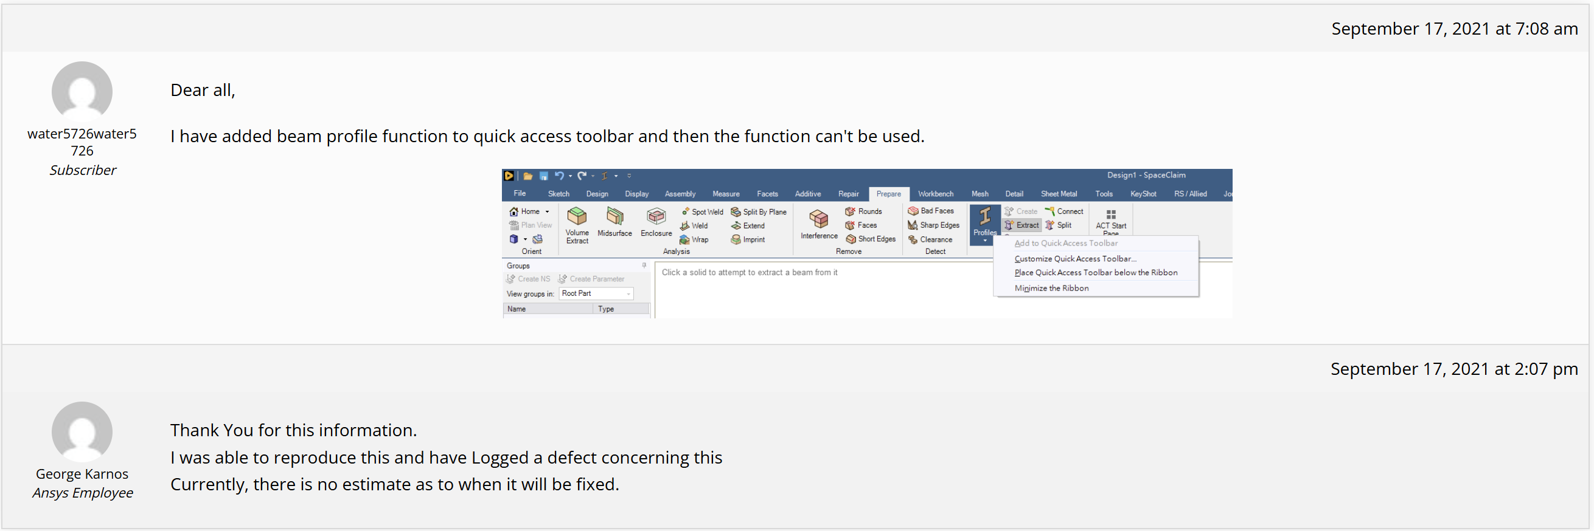Click the Redo arrow icon
The image size is (1594, 531).
(582, 176)
